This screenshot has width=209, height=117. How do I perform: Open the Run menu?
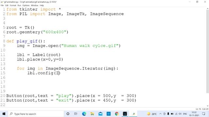coord(19,6)
